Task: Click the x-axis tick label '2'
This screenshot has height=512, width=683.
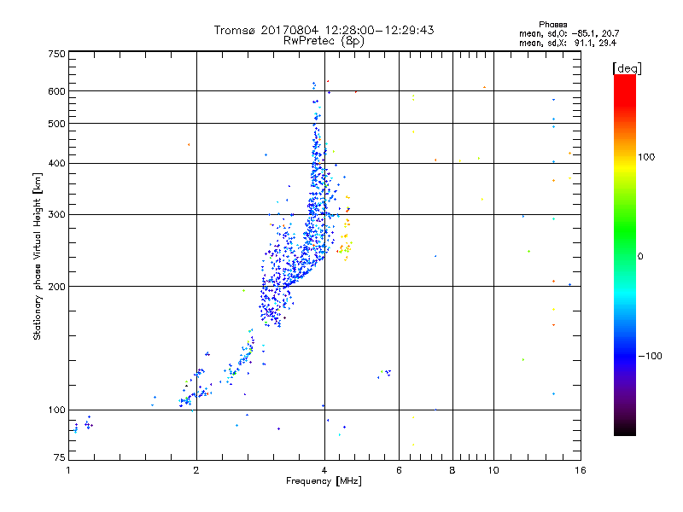Action: pos(196,470)
